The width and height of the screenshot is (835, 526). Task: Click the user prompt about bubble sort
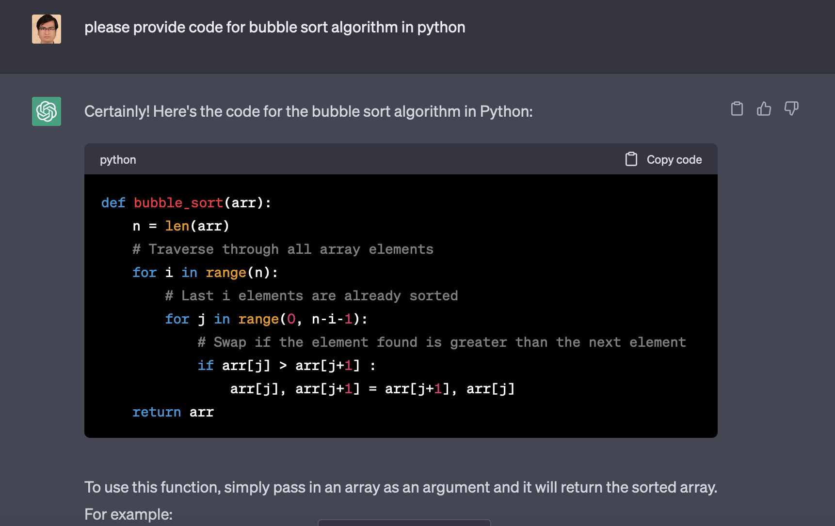[x=274, y=28]
